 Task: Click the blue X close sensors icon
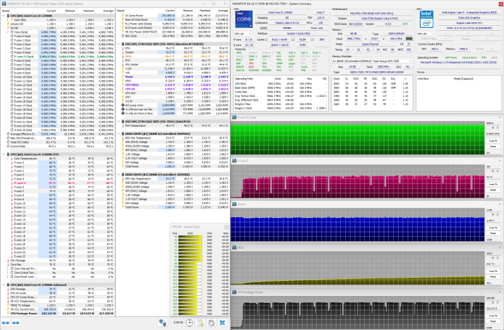coord(222,322)
